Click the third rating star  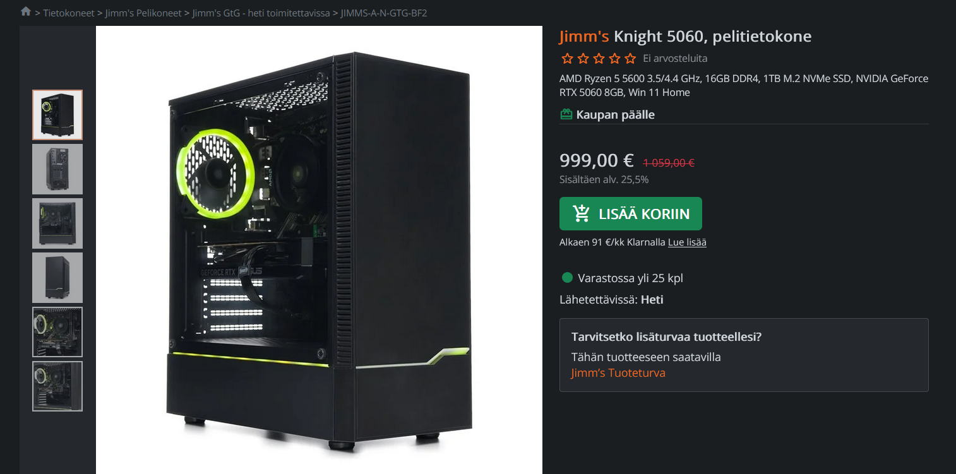click(x=599, y=59)
